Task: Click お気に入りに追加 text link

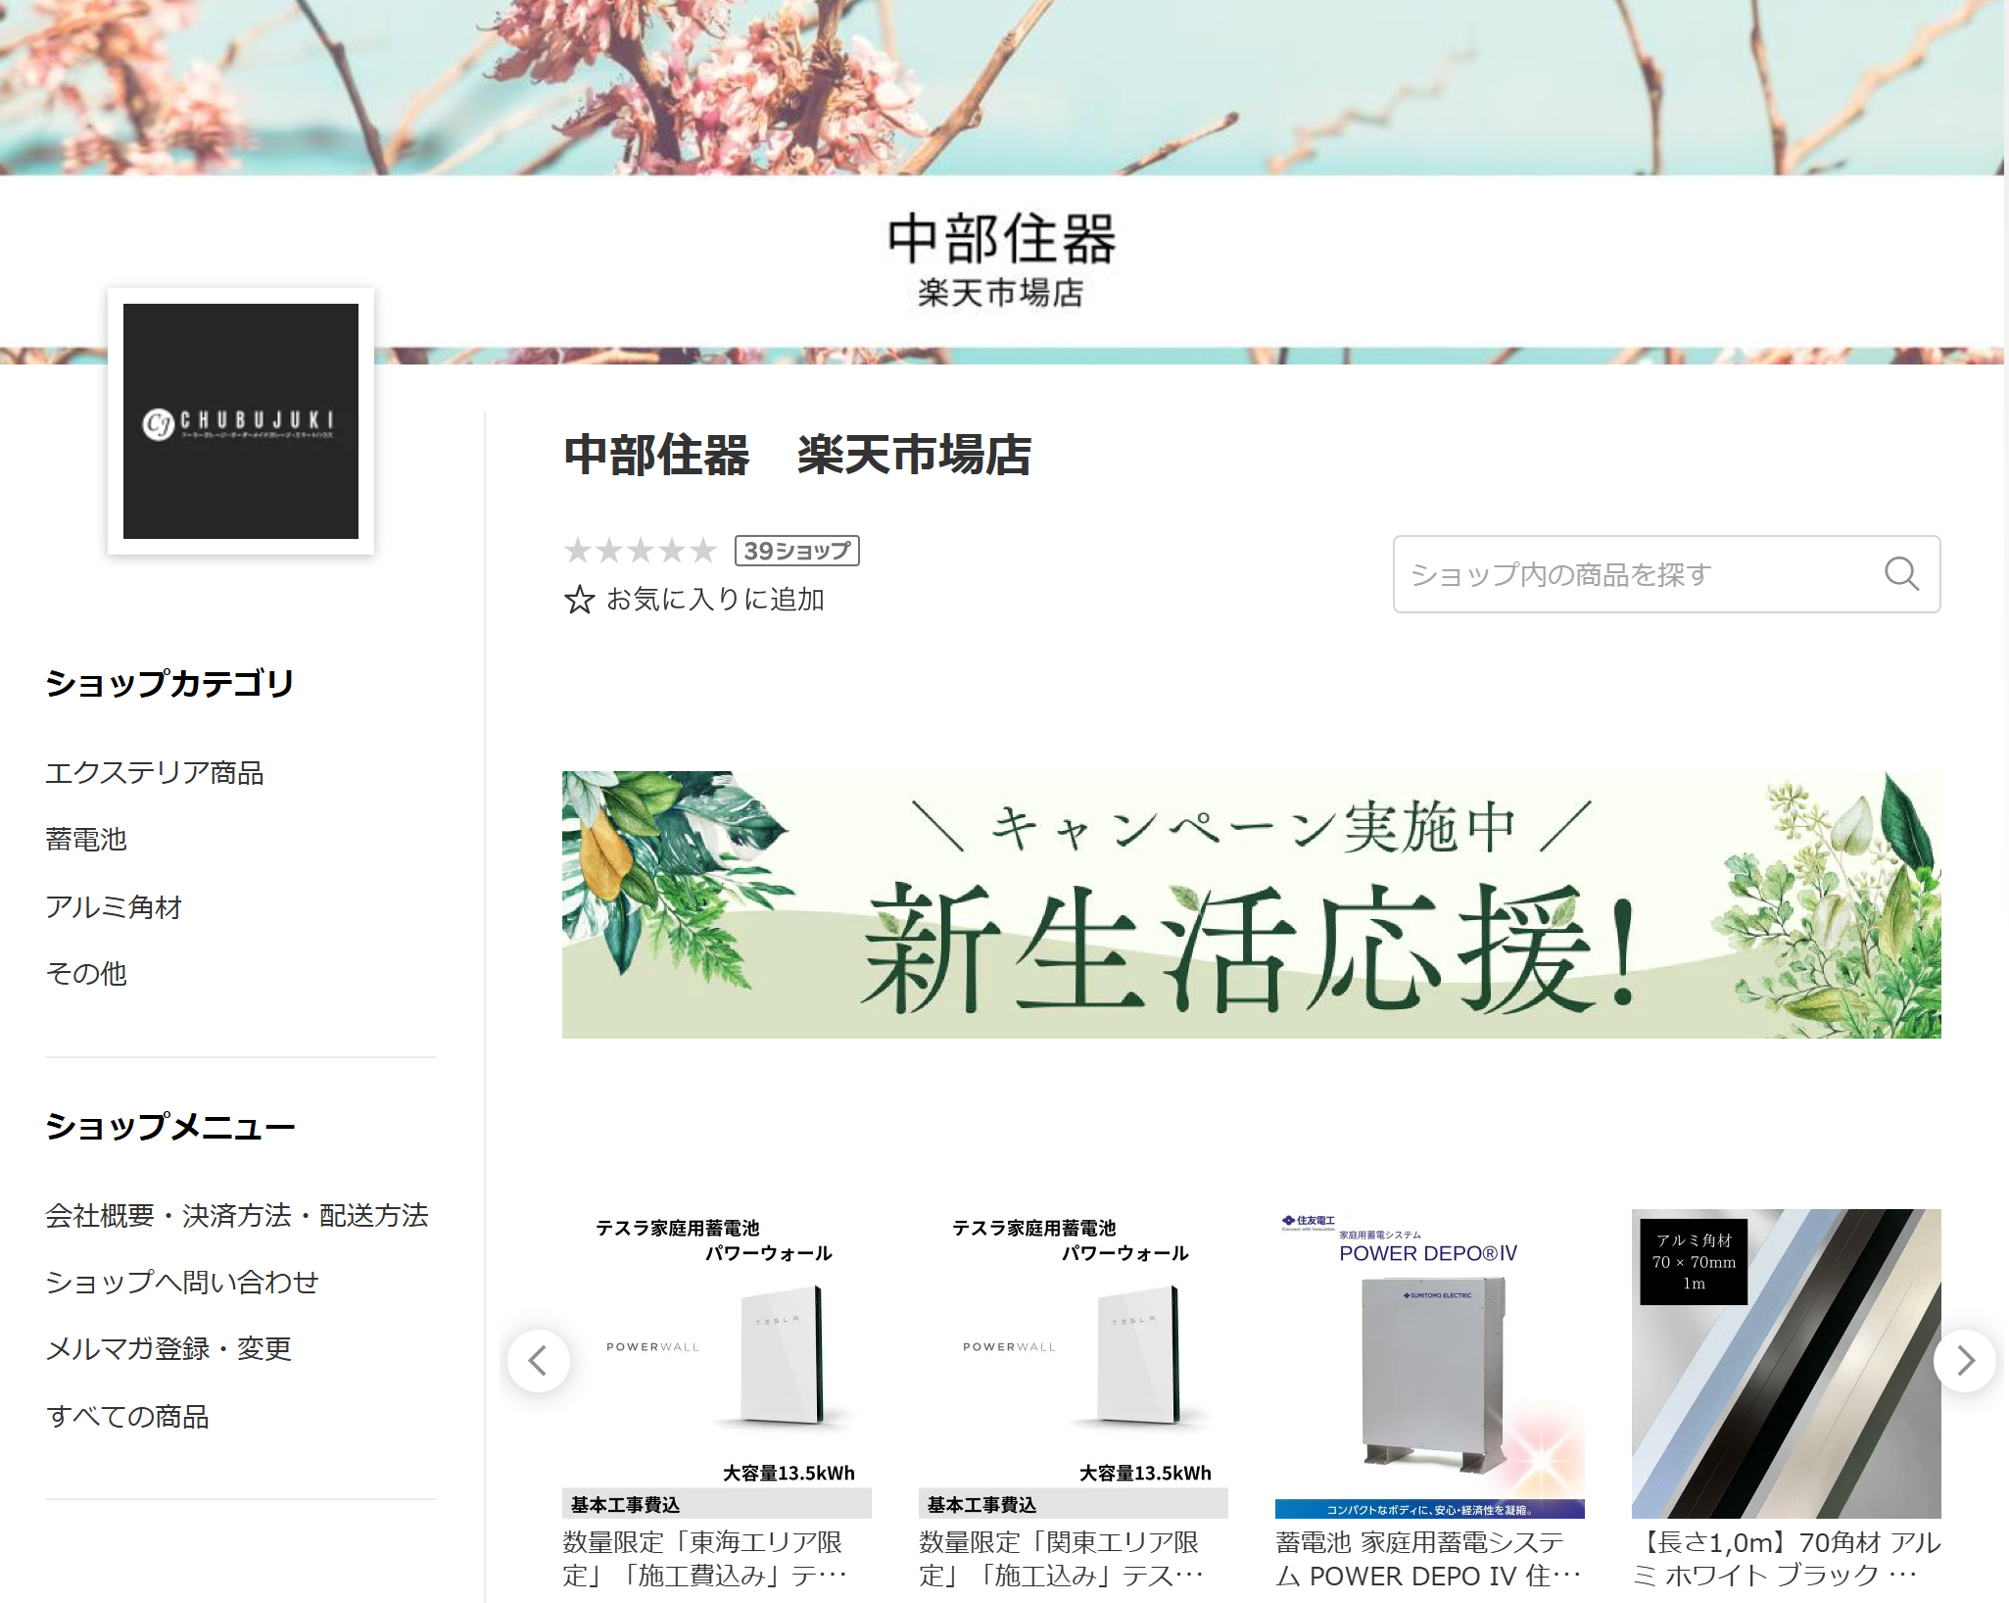Action: tap(715, 600)
